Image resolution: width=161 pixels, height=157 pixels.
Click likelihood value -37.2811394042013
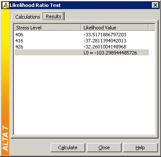point(105,41)
